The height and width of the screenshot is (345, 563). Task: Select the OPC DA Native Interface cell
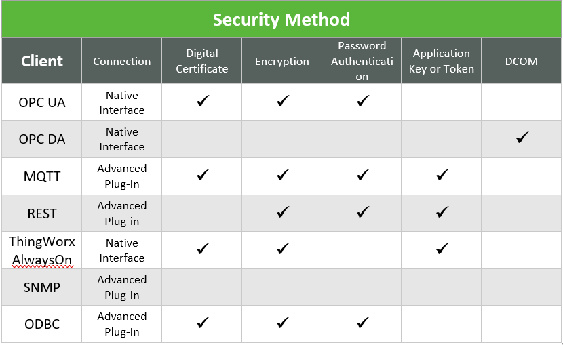(x=121, y=139)
